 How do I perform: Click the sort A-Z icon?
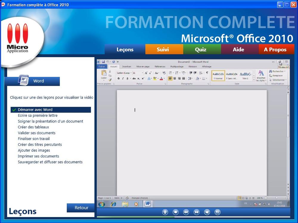[201, 73]
